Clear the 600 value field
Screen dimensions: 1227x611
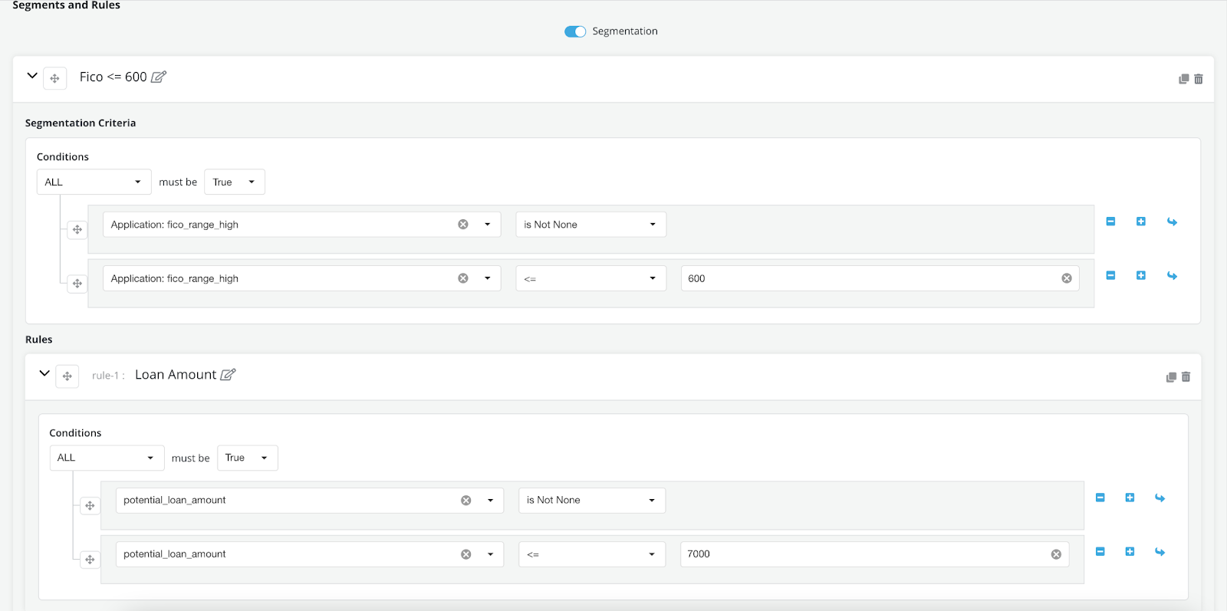(x=1066, y=278)
